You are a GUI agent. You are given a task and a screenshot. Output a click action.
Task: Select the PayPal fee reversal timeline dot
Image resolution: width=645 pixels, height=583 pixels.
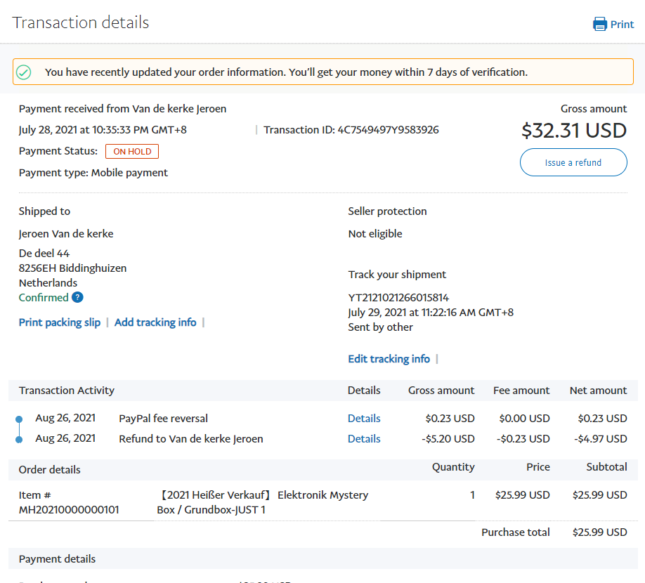(19, 419)
